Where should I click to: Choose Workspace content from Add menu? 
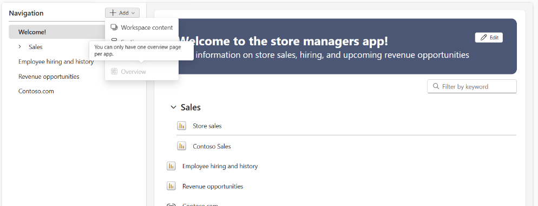(142, 28)
